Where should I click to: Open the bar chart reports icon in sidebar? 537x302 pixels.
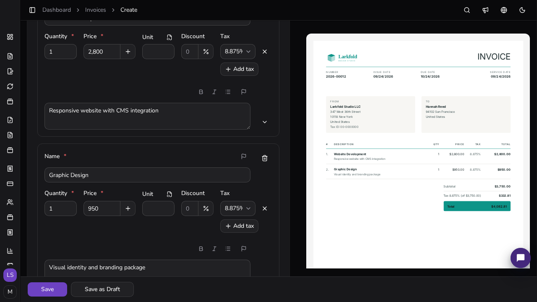10,251
